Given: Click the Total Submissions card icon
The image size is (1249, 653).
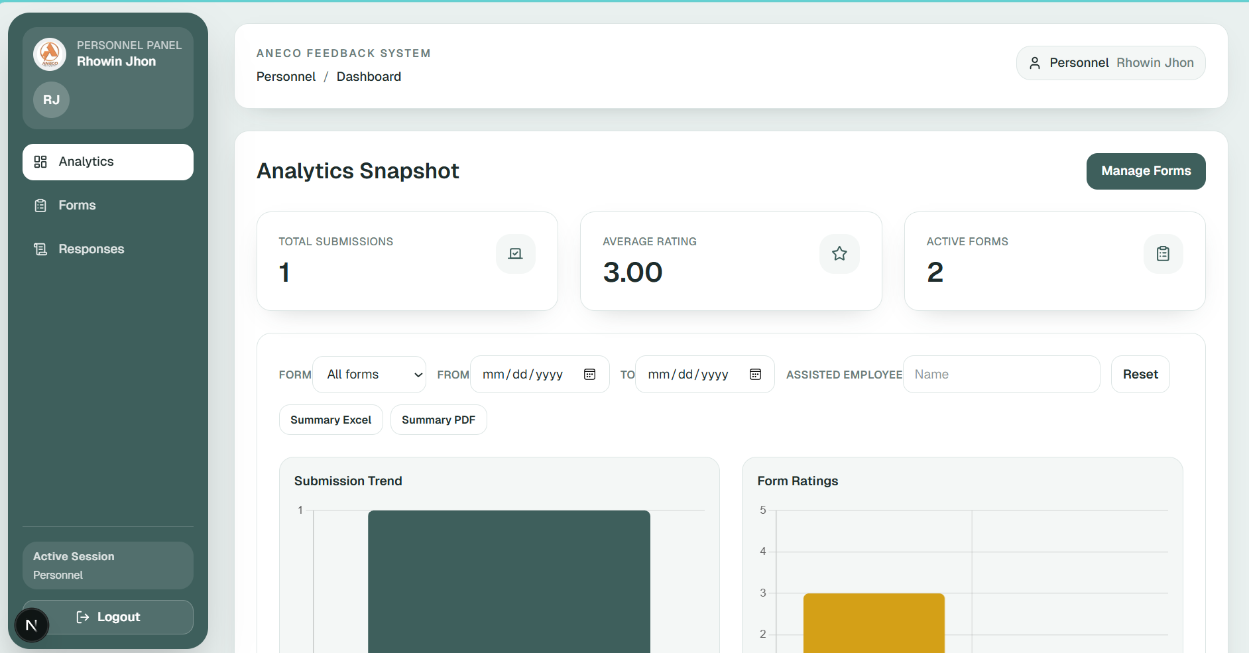Looking at the screenshot, I should [x=515, y=254].
